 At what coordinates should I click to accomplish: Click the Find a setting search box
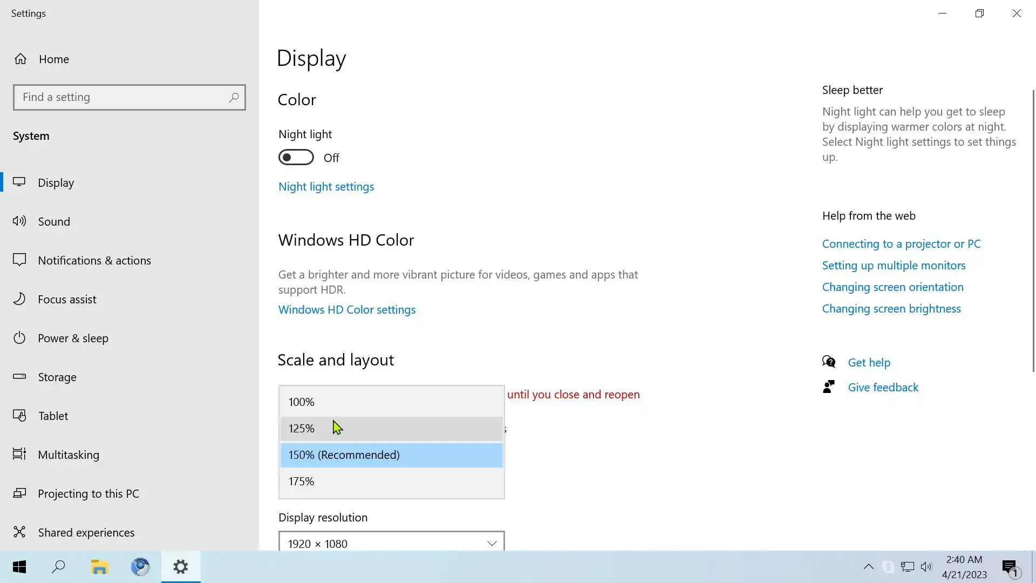[121, 98]
